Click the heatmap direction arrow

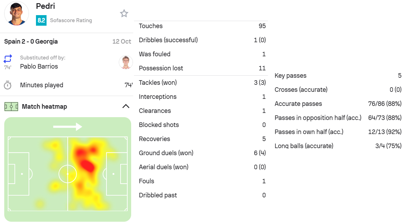point(67,127)
